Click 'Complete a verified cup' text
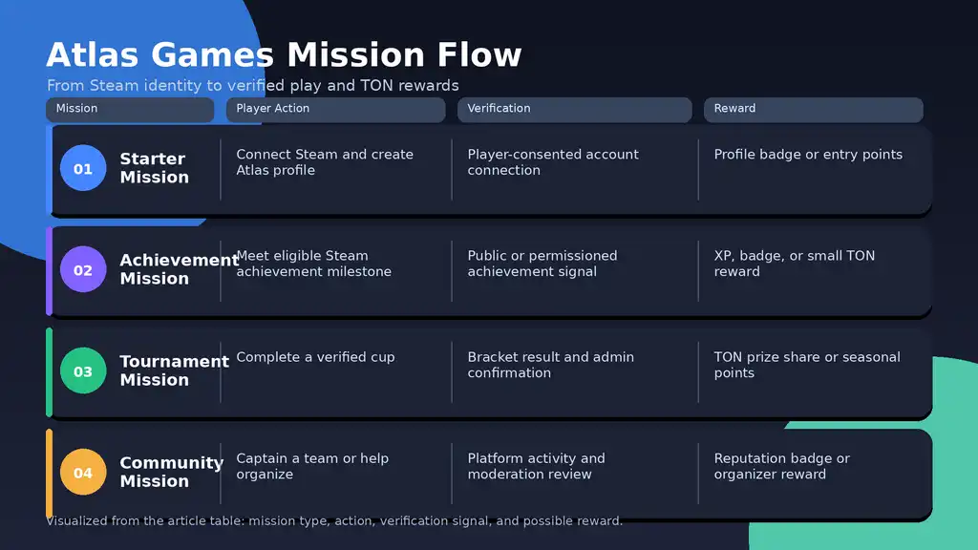 point(315,357)
